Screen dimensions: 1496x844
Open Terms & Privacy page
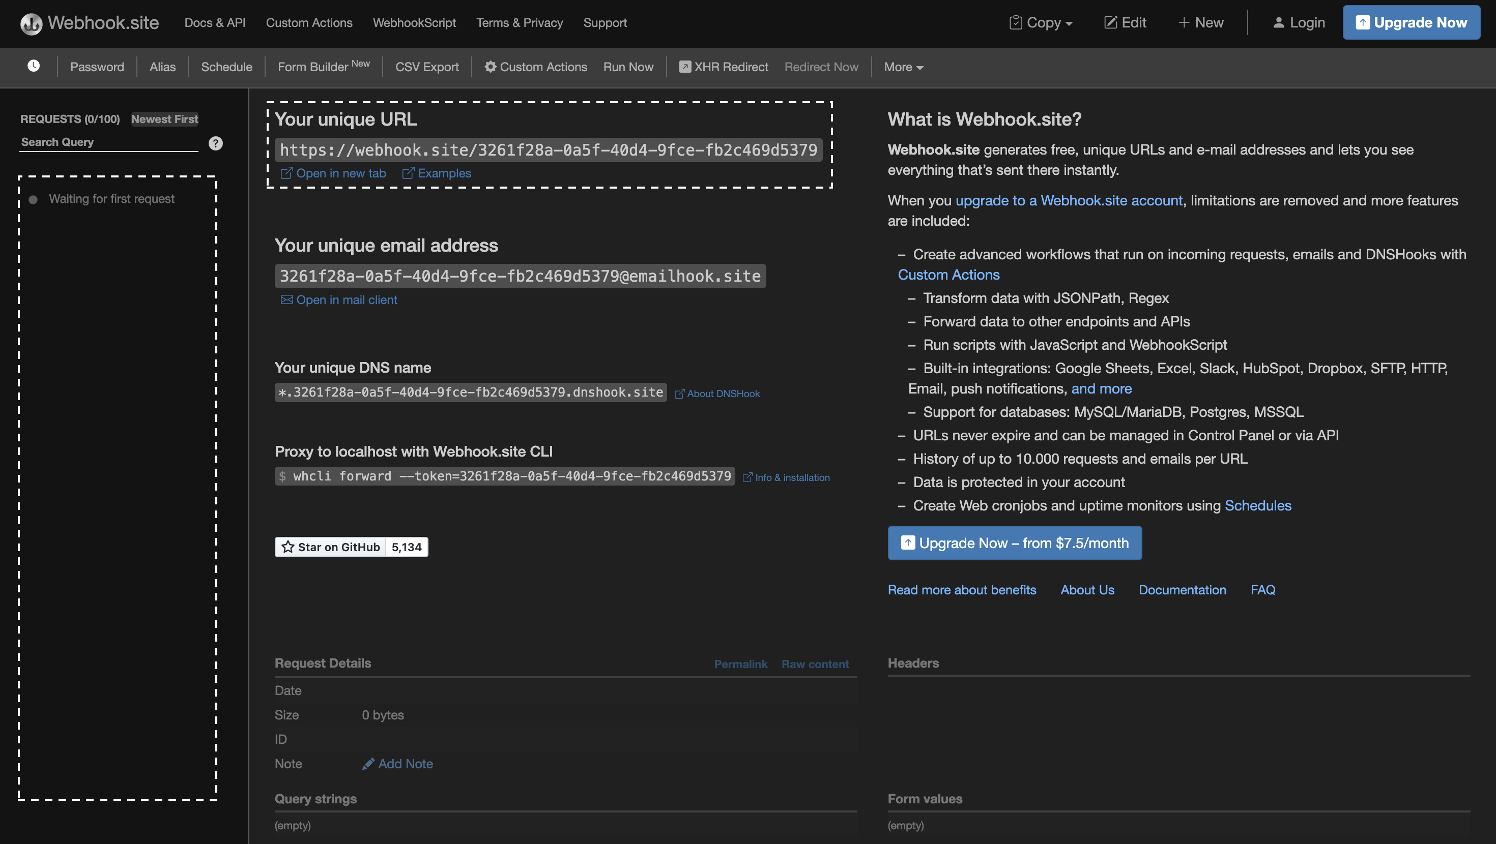pos(519,23)
